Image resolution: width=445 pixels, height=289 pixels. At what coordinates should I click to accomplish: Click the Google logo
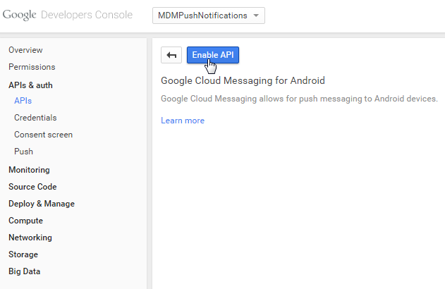tap(19, 15)
